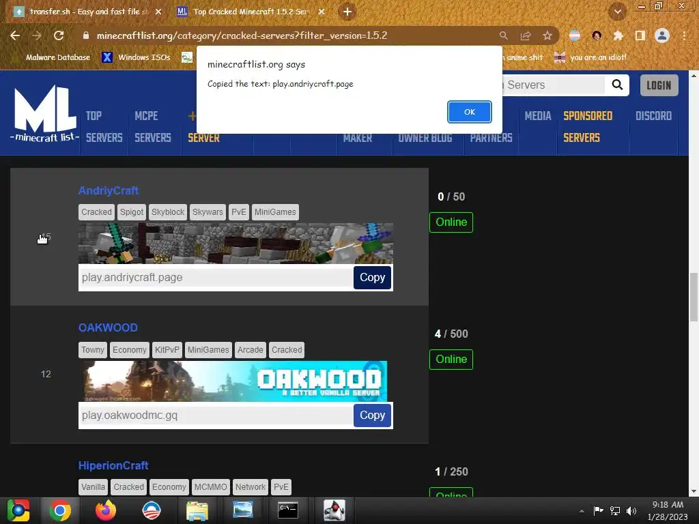Screen dimensions: 699x524
Task: Click the volume speaker tray icon
Action: pyautogui.click(x=631, y=510)
